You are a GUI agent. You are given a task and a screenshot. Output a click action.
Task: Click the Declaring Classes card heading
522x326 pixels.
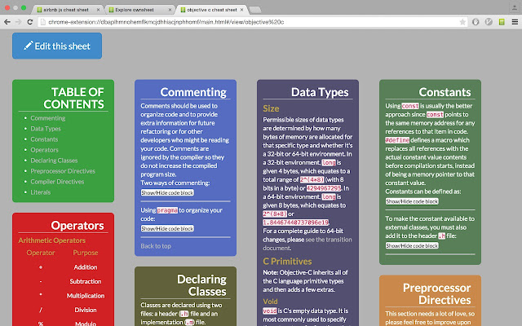(201, 285)
